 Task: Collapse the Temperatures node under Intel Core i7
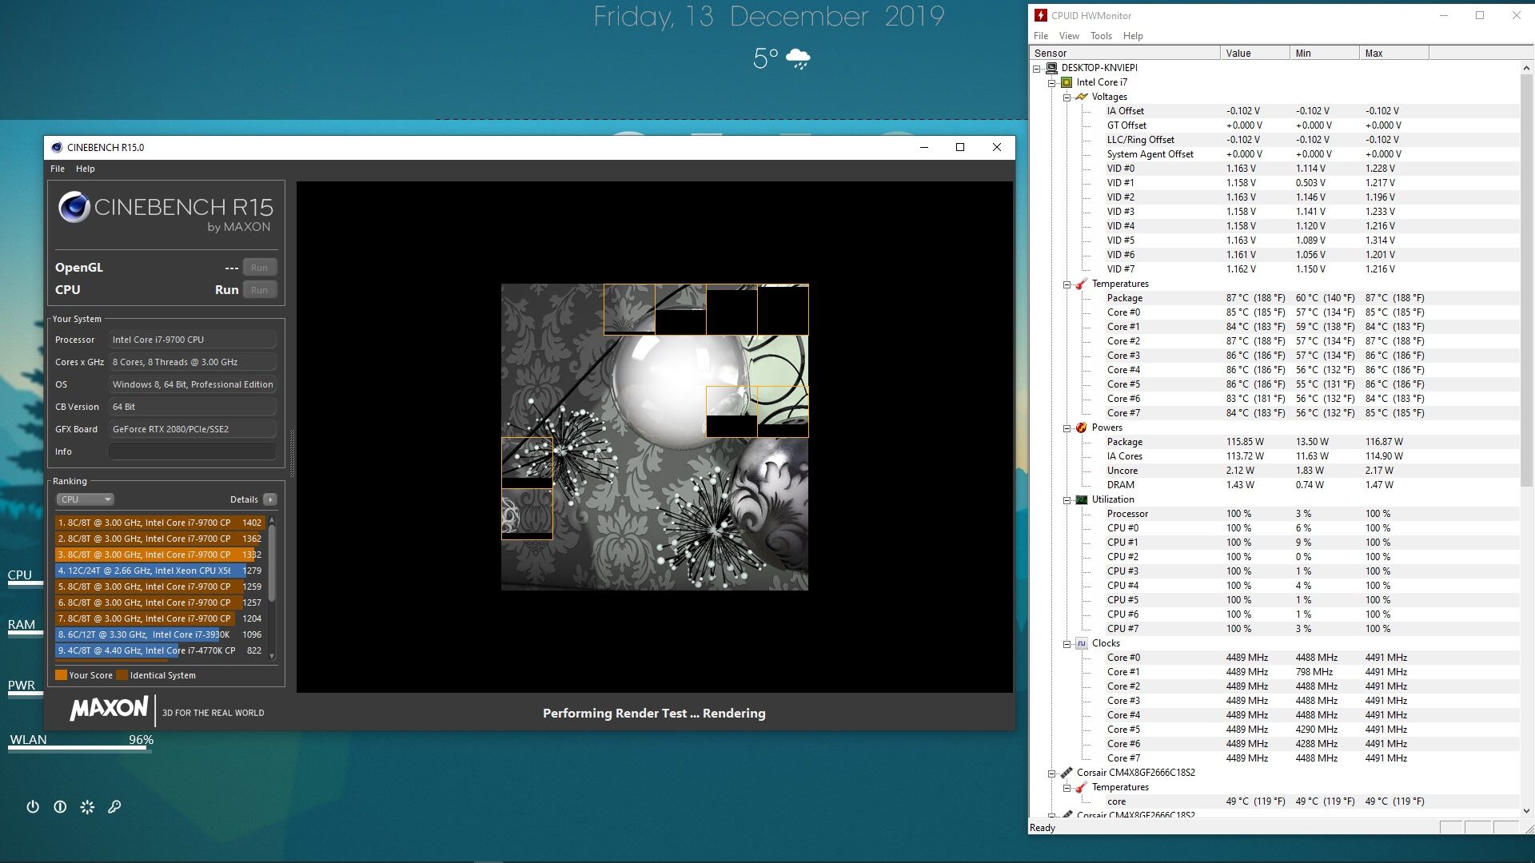click(x=1067, y=284)
